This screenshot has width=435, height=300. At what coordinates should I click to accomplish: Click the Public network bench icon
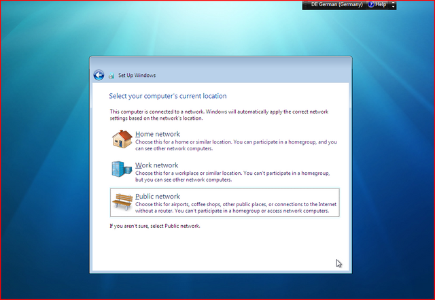point(122,201)
